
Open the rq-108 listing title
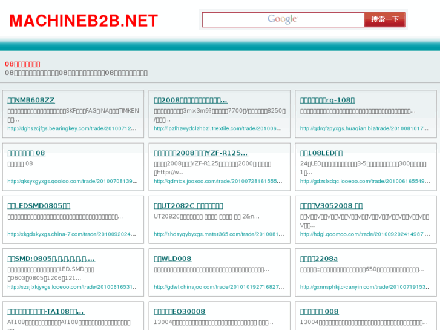(327, 101)
